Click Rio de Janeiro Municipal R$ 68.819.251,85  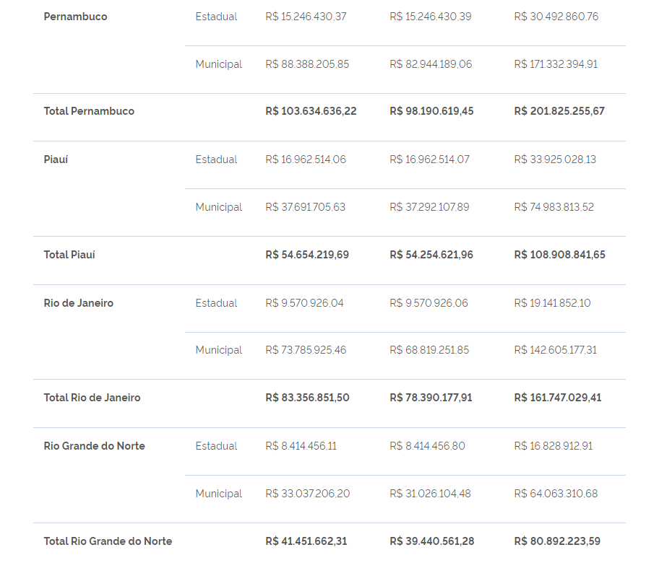(x=429, y=350)
